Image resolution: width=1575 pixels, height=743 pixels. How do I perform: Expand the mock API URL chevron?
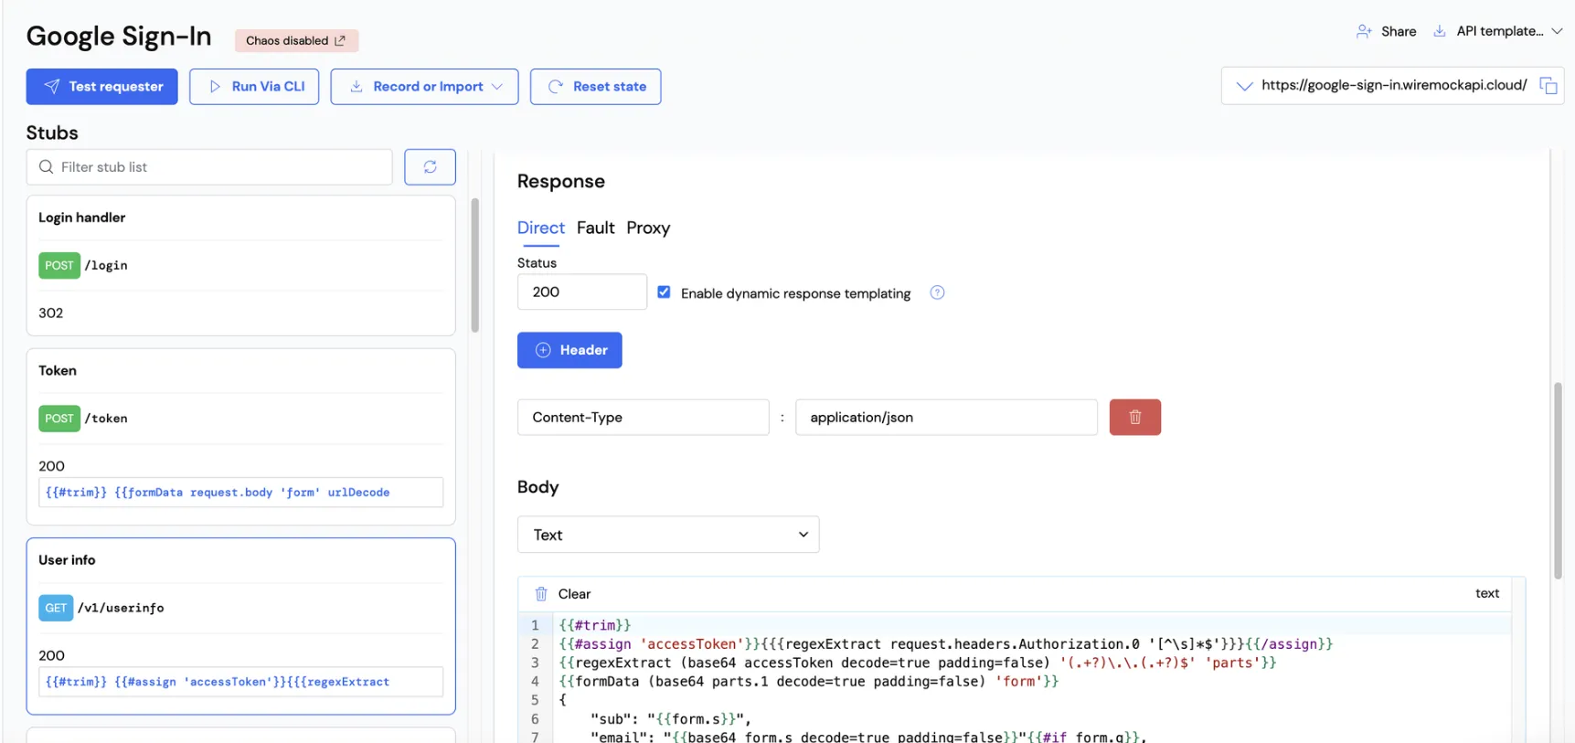1244,86
